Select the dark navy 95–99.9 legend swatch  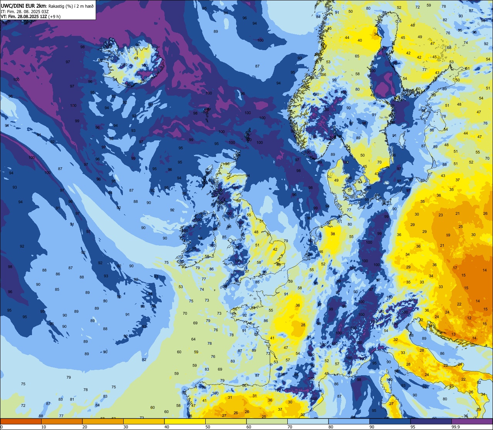click(x=431, y=421)
